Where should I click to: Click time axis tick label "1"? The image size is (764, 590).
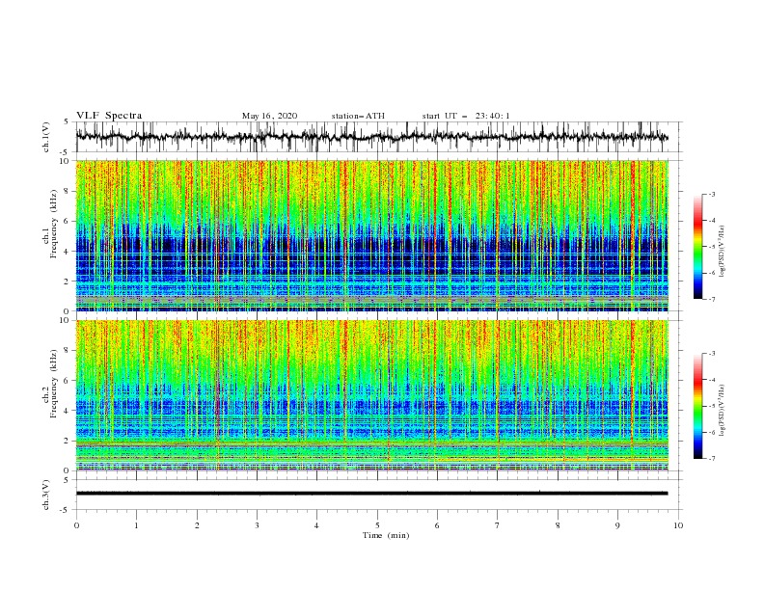pyautogui.click(x=136, y=525)
